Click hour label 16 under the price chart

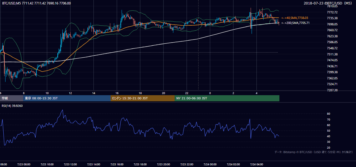[x=117, y=93]
